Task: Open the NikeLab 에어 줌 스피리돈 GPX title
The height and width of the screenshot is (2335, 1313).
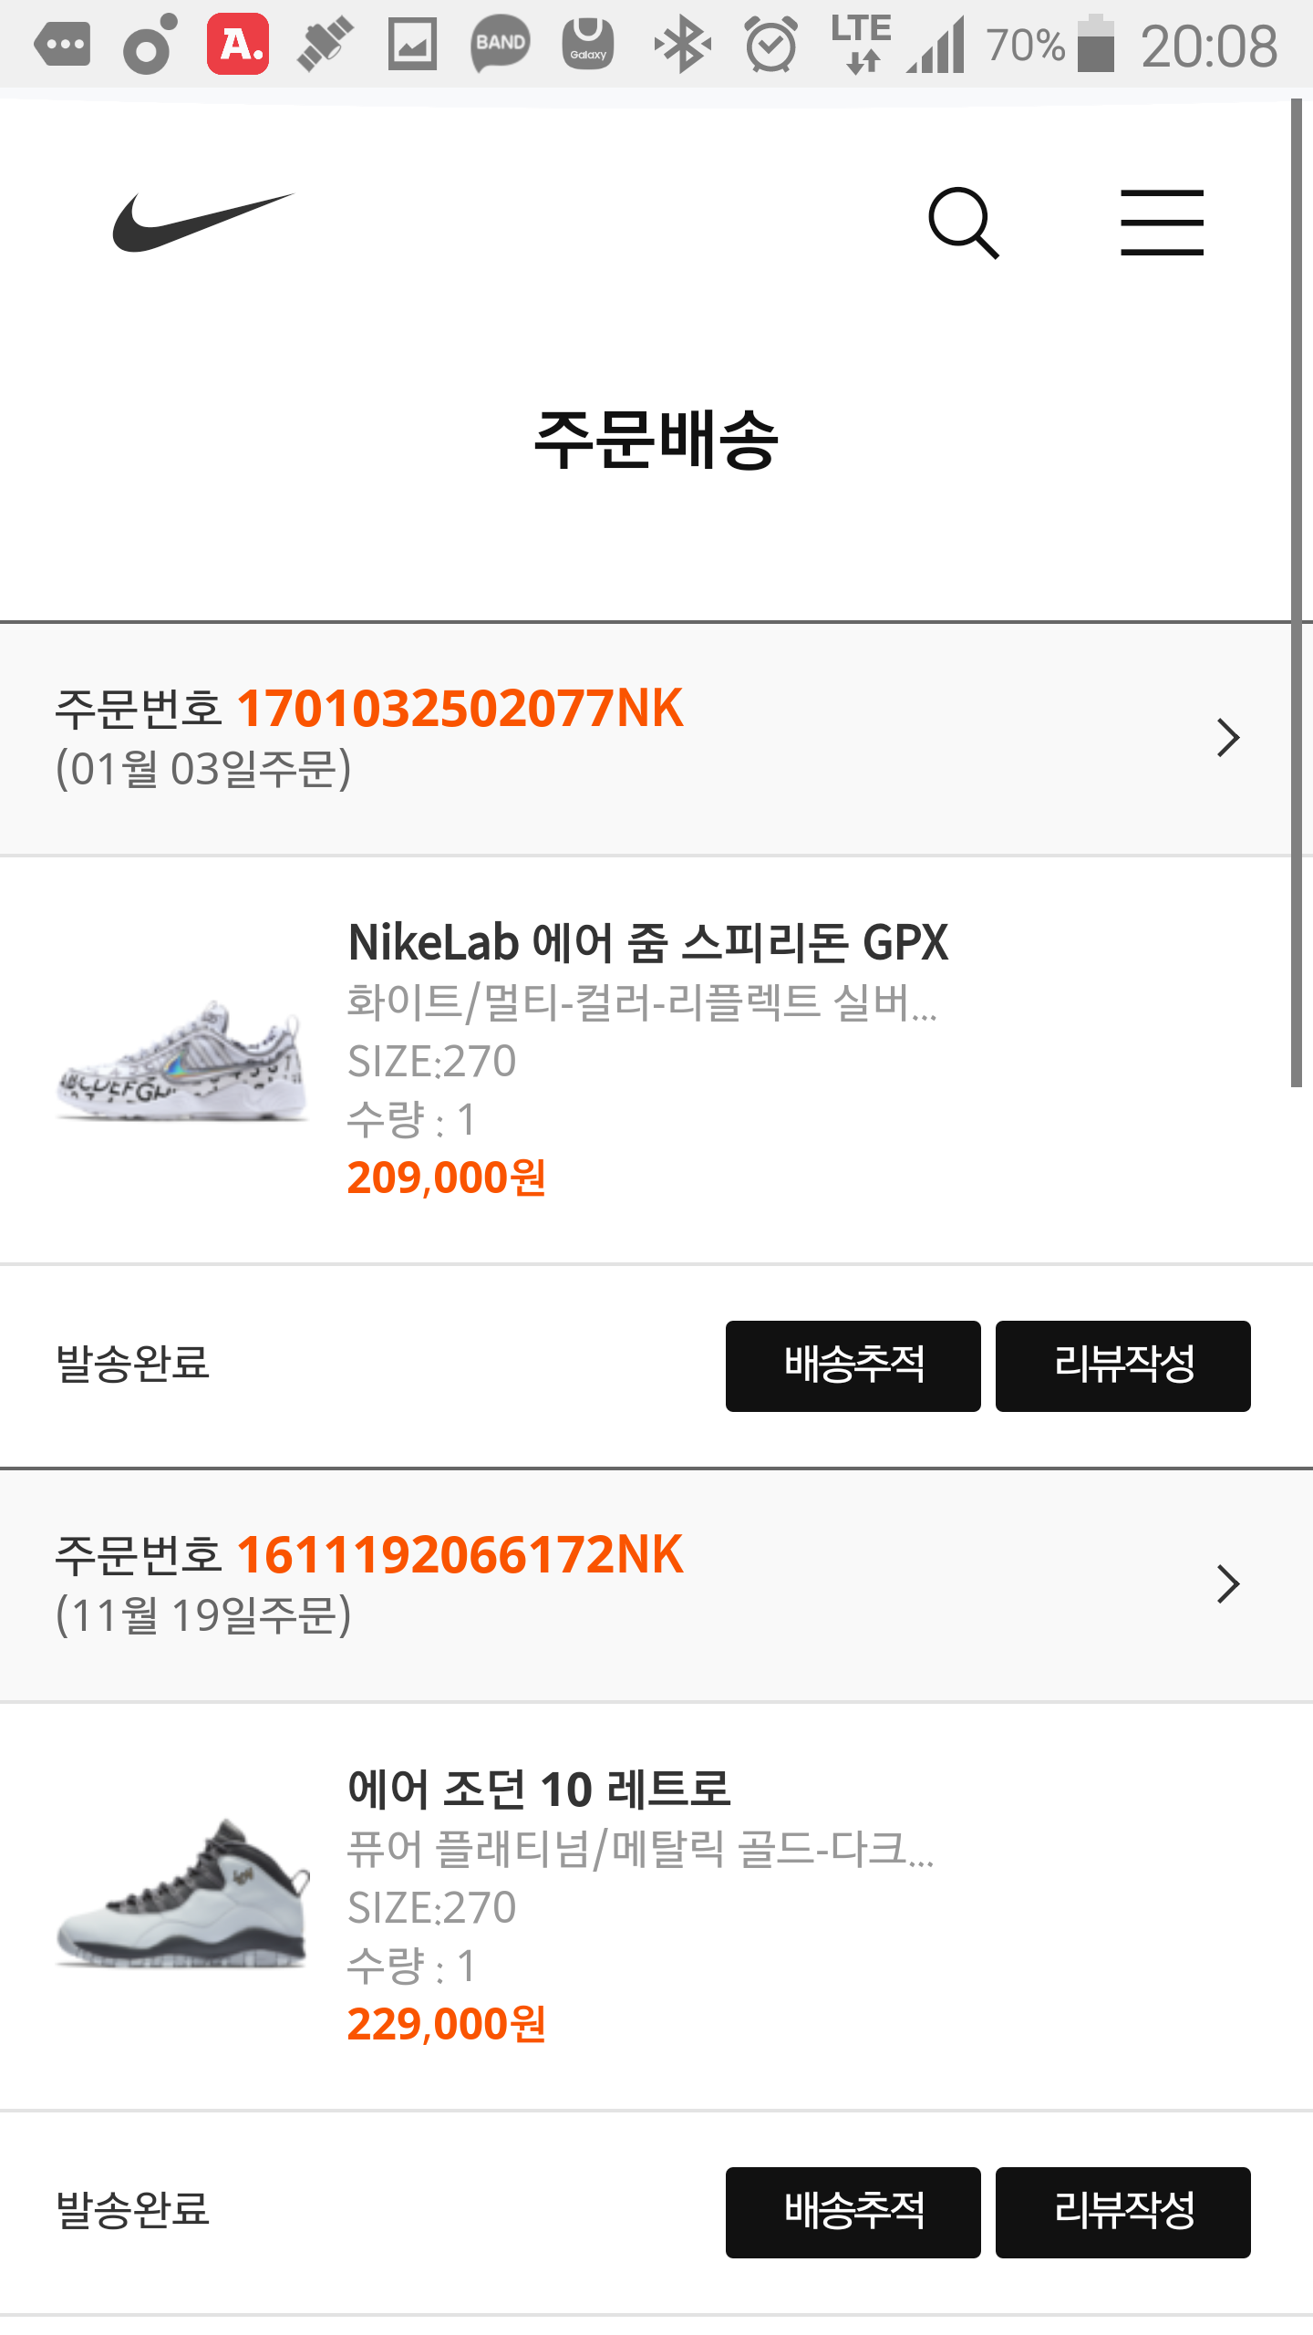Action: click(x=647, y=942)
